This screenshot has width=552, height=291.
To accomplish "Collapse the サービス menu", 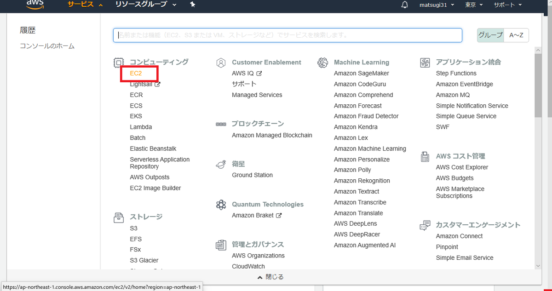I will click(85, 5).
